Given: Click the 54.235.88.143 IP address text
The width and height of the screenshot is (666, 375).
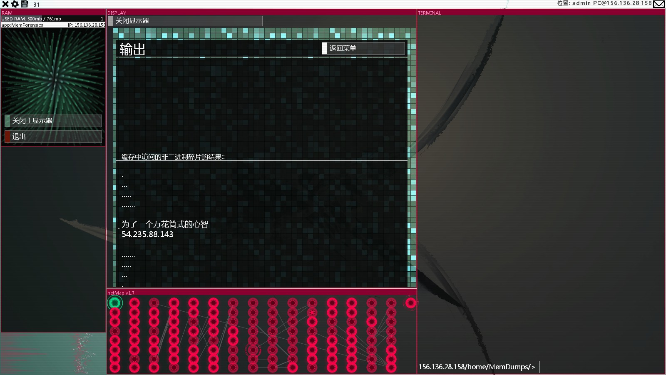Looking at the screenshot, I should 147,234.
